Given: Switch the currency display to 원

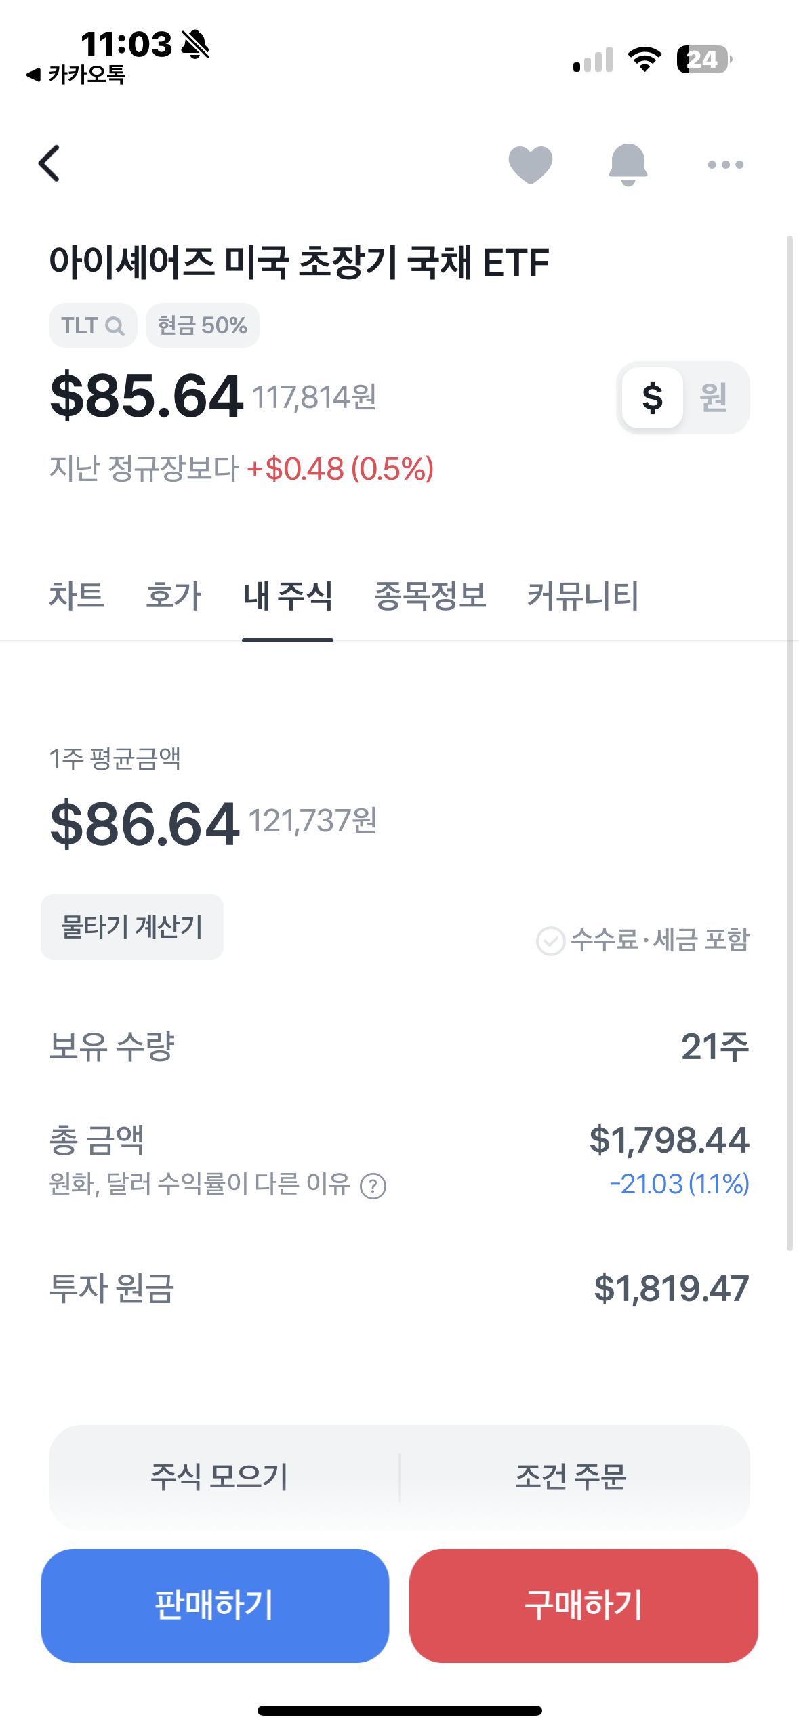Looking at the screenshot, I should [714, 397].
